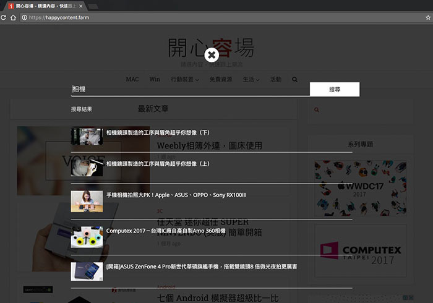The height and width of the screenshot is (303, 433).
Task: Open Win in the navigation menu
Action: pos(155,79)
